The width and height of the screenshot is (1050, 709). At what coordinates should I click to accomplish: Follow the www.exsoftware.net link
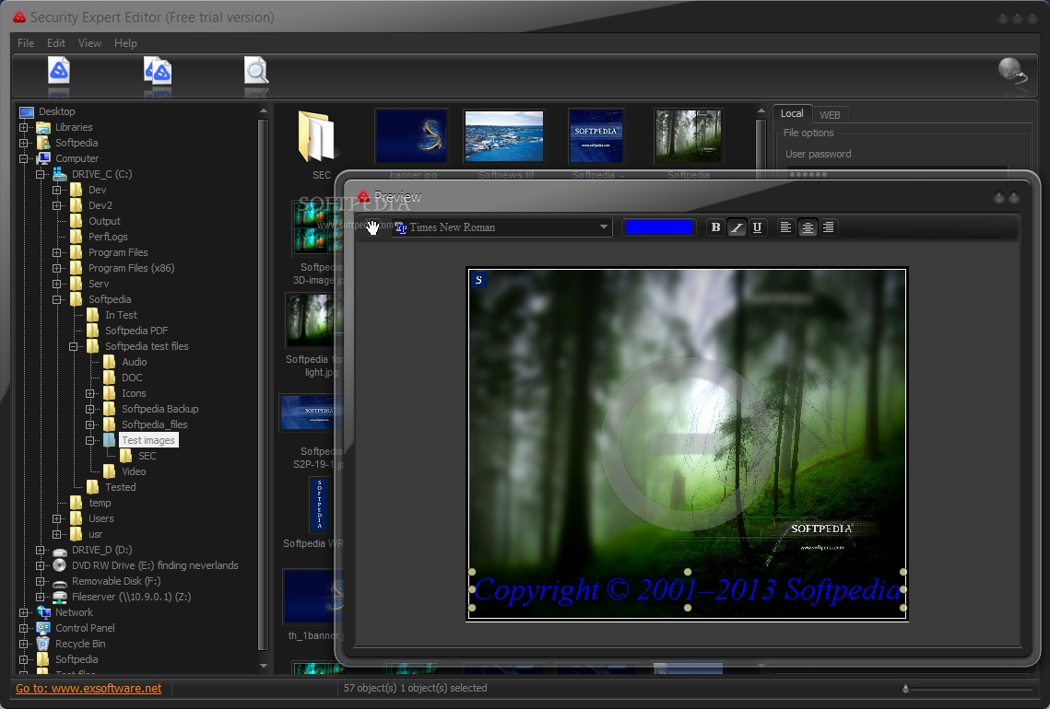[x=88, y=688]
